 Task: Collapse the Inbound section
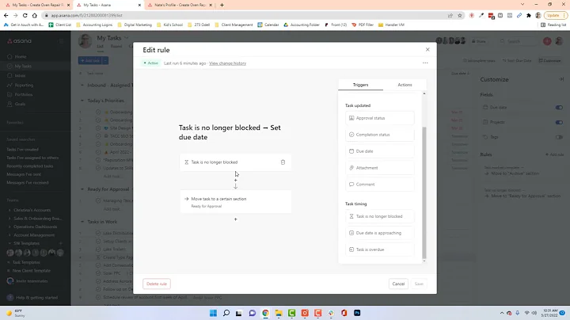[x=82, y=86]
